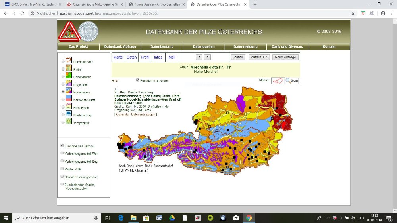Go to next taxon with the > button
Image resolution: width=397 pixels, height=223 pixels.
(207, 57)
